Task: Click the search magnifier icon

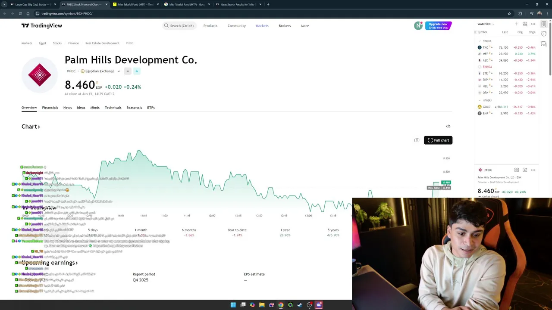Action: click(166, 26)
